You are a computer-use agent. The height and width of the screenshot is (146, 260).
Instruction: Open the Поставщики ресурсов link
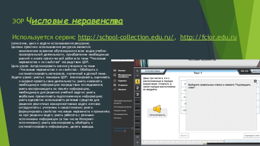pos(123,107)
